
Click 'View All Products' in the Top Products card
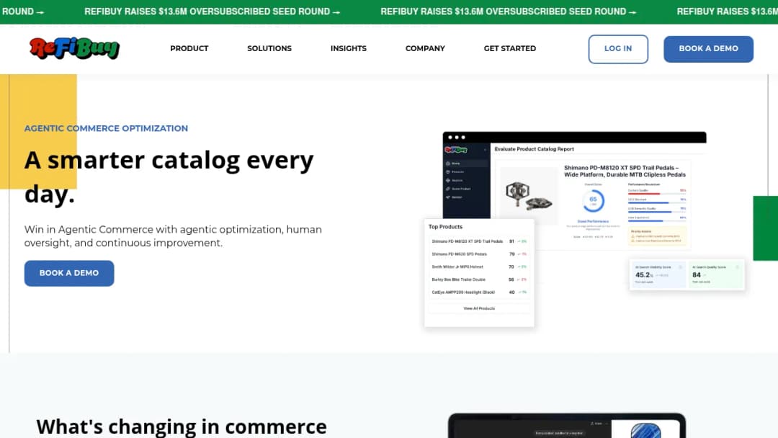(x=479, y=308)
